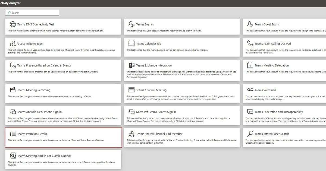Click the description about Android Desk Phone sign-in
The height and width of the screenshot is (171, 326).
pos(63,120)
